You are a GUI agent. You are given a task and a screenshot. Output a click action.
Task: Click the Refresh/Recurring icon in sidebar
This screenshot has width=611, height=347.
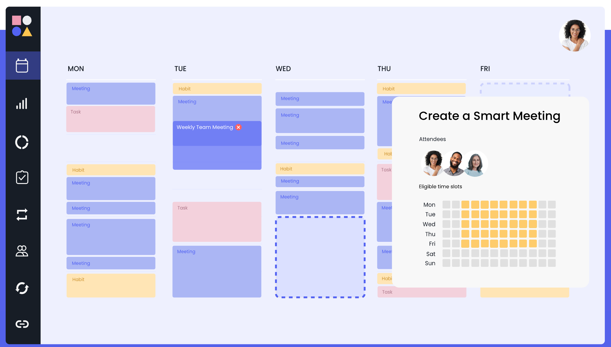[22, 288]
